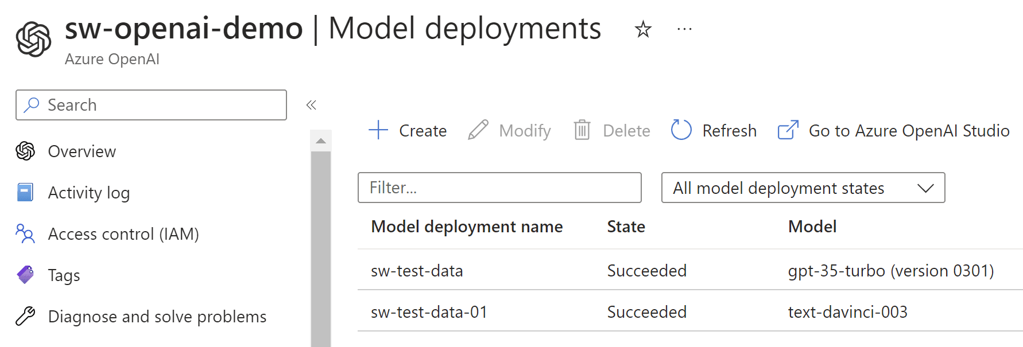Collapse the sidebar with double chevron
The height and width of the screenshot is (347, 1023).
tap(311, 104)
